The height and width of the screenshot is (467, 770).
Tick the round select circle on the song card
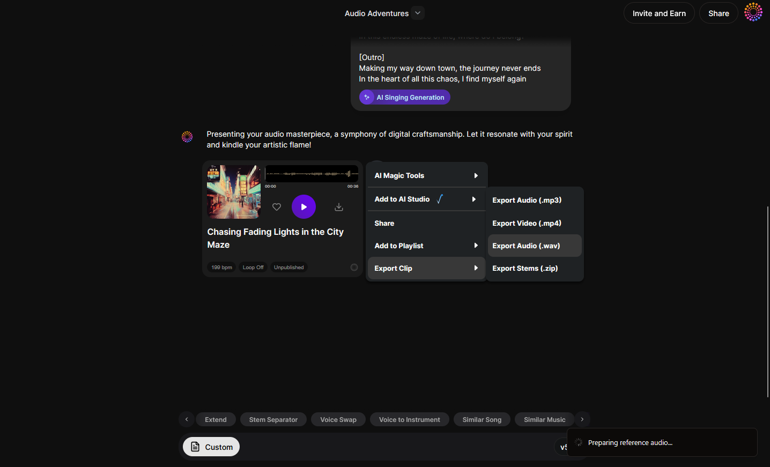pos(354,267)
